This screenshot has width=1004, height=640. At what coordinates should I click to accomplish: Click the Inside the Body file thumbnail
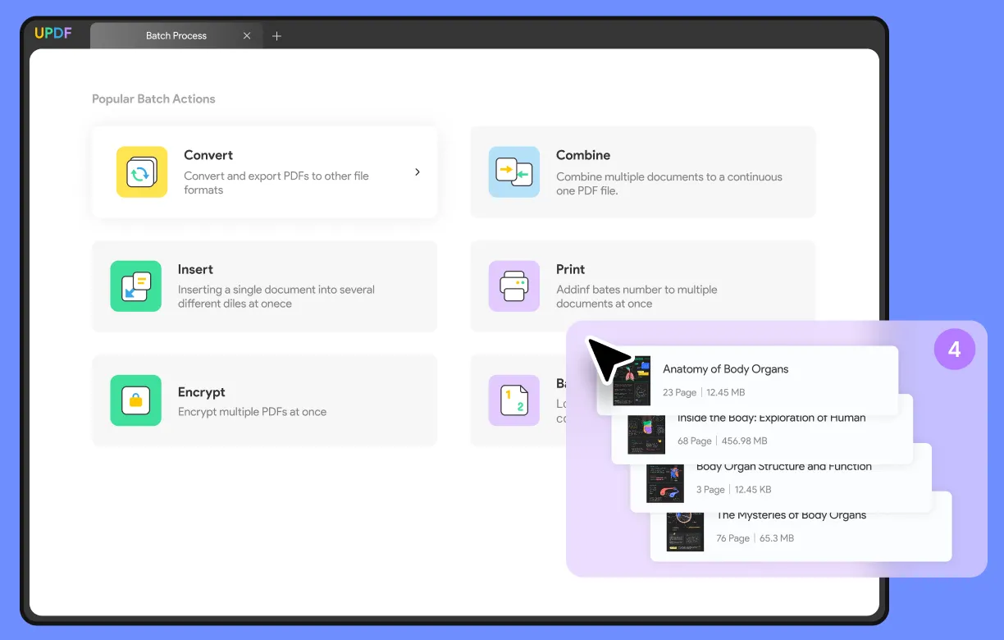tap(646, 435)
